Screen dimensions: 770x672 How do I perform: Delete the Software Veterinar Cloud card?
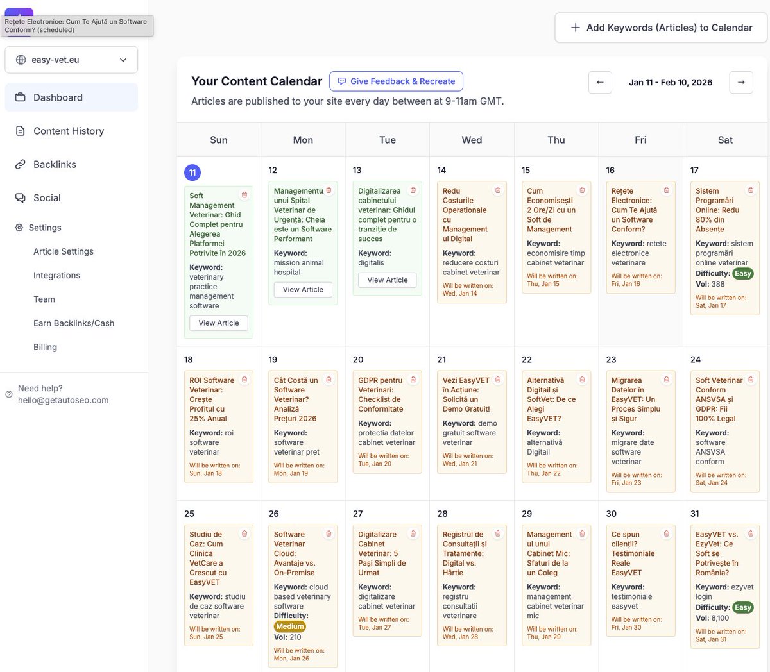click(x=329, y=533)
